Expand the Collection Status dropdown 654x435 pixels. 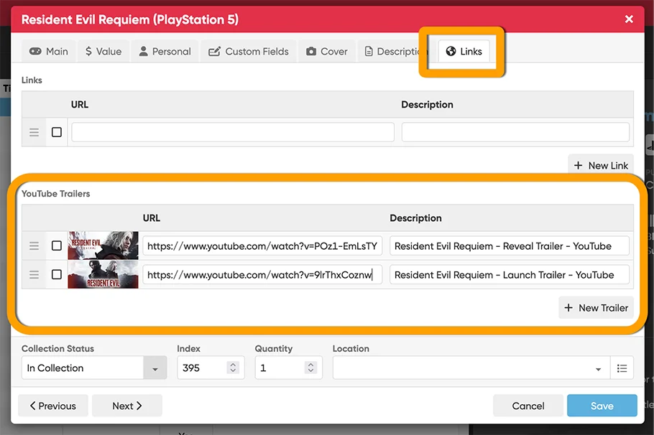coord(155,368)
